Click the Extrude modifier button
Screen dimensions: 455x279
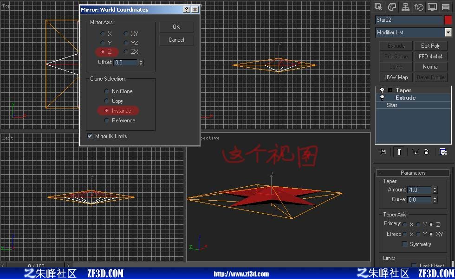(x=396, y=46)
